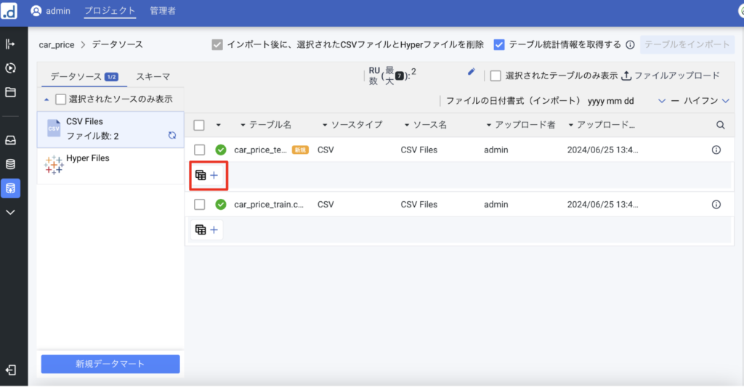Screen dimensions: 744x387
Task: Click the 新規データマート button
Action: 110,364
